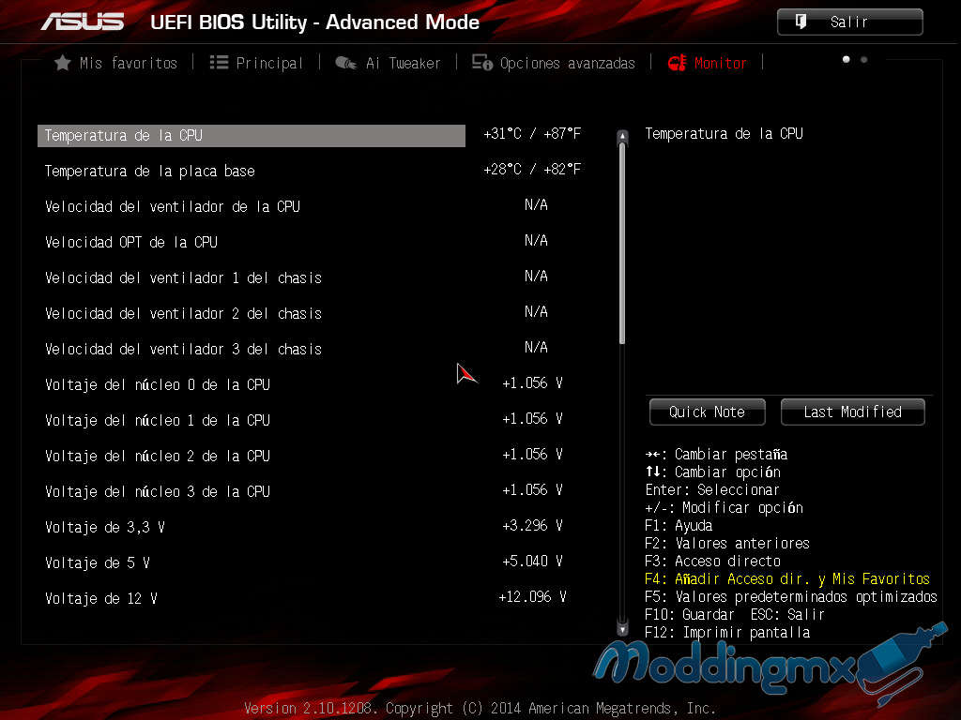Viewport: 961px width, 720px height.
Task: Click the F12: Imprimir pantalla hint
Action: [727, 632]
